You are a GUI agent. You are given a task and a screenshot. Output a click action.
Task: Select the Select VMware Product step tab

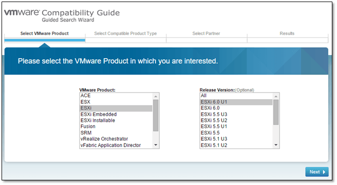click(x=45, y=33)
